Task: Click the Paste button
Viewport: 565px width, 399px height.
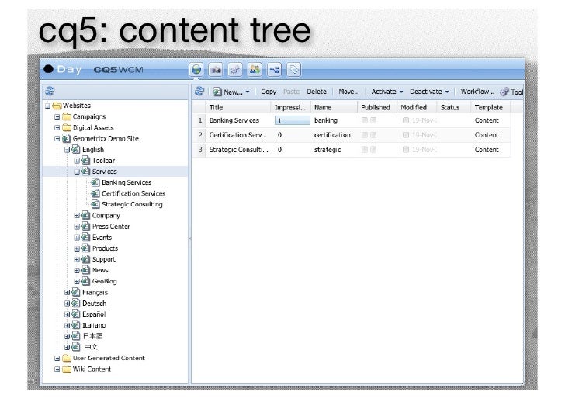Action: [x=291, y=92]
